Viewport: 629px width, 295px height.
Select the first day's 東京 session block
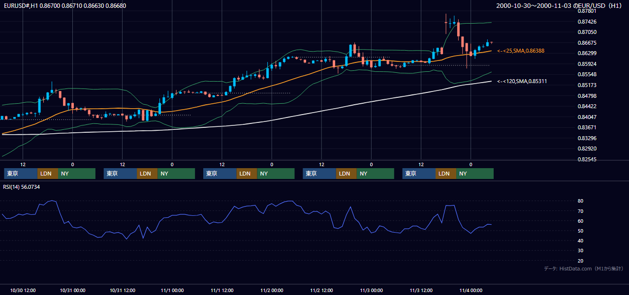click(x=21, y=174)
